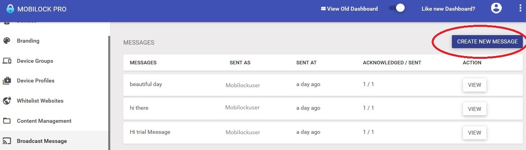View the 'Hi trial Message' entry
526x150 pixels.
coord(474,133)
